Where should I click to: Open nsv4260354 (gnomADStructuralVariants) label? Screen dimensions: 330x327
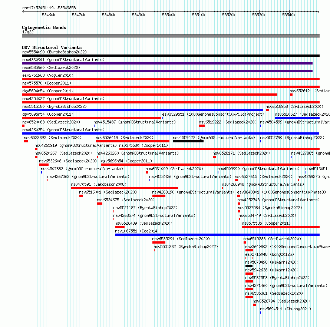point(63,130)
